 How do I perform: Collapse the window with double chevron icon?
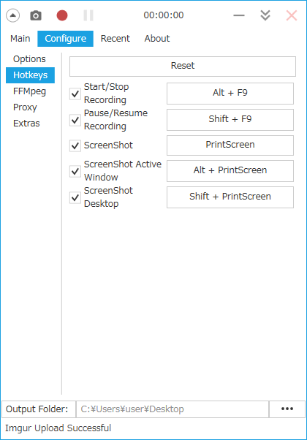[x=265, y=15]
